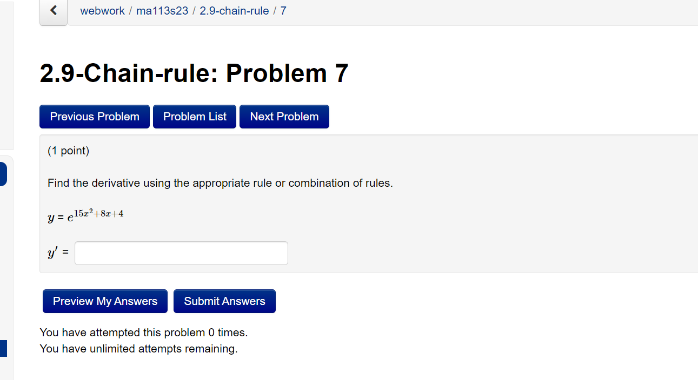The height and width of the screenshot is (380, 698).
Task: Click the back chevron navigation icon
Action: (x=53, y=10)
